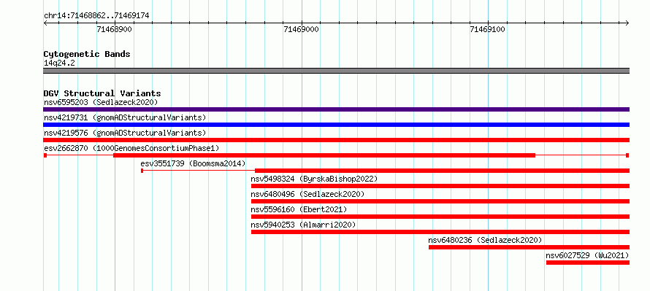Open the esv3551739 (Boomsma2014) label
650x291 pixels.
coord(194,163)
